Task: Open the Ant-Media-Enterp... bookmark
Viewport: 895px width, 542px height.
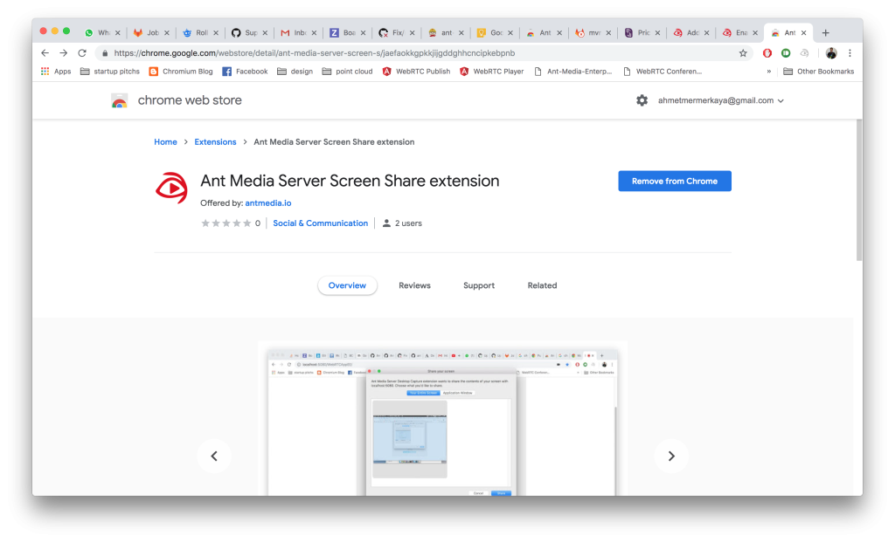Action: point(572,72)
